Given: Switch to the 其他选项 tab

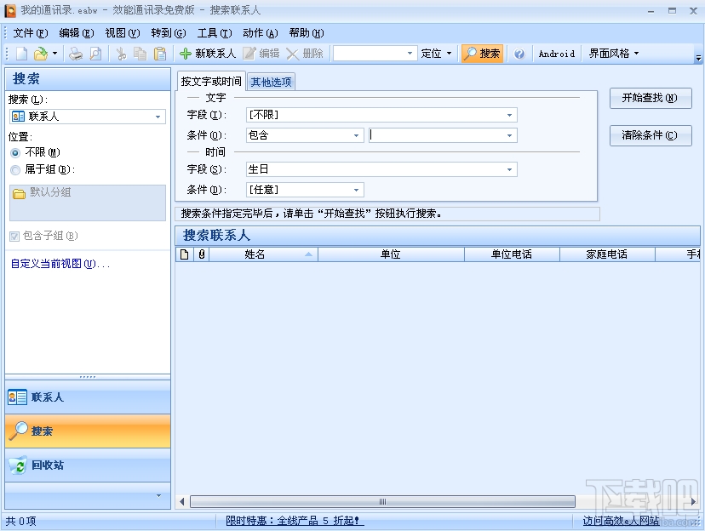Looking at the screenshot, I should 271,82.
